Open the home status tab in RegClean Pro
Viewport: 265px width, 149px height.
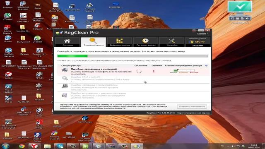[67, 42]
